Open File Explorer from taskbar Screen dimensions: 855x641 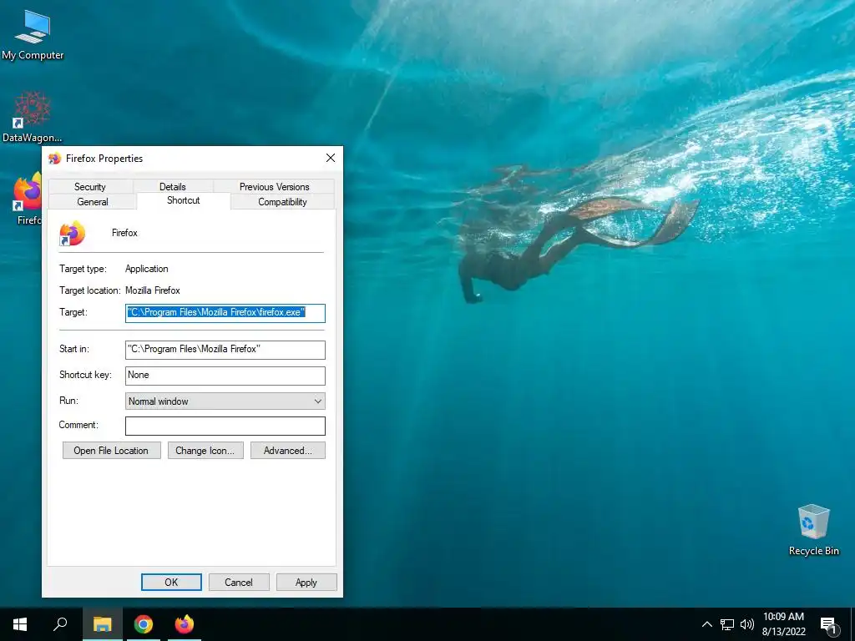tap(102, 624)
